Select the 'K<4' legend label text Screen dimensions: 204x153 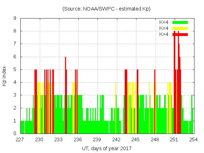[x=164, y=22]
